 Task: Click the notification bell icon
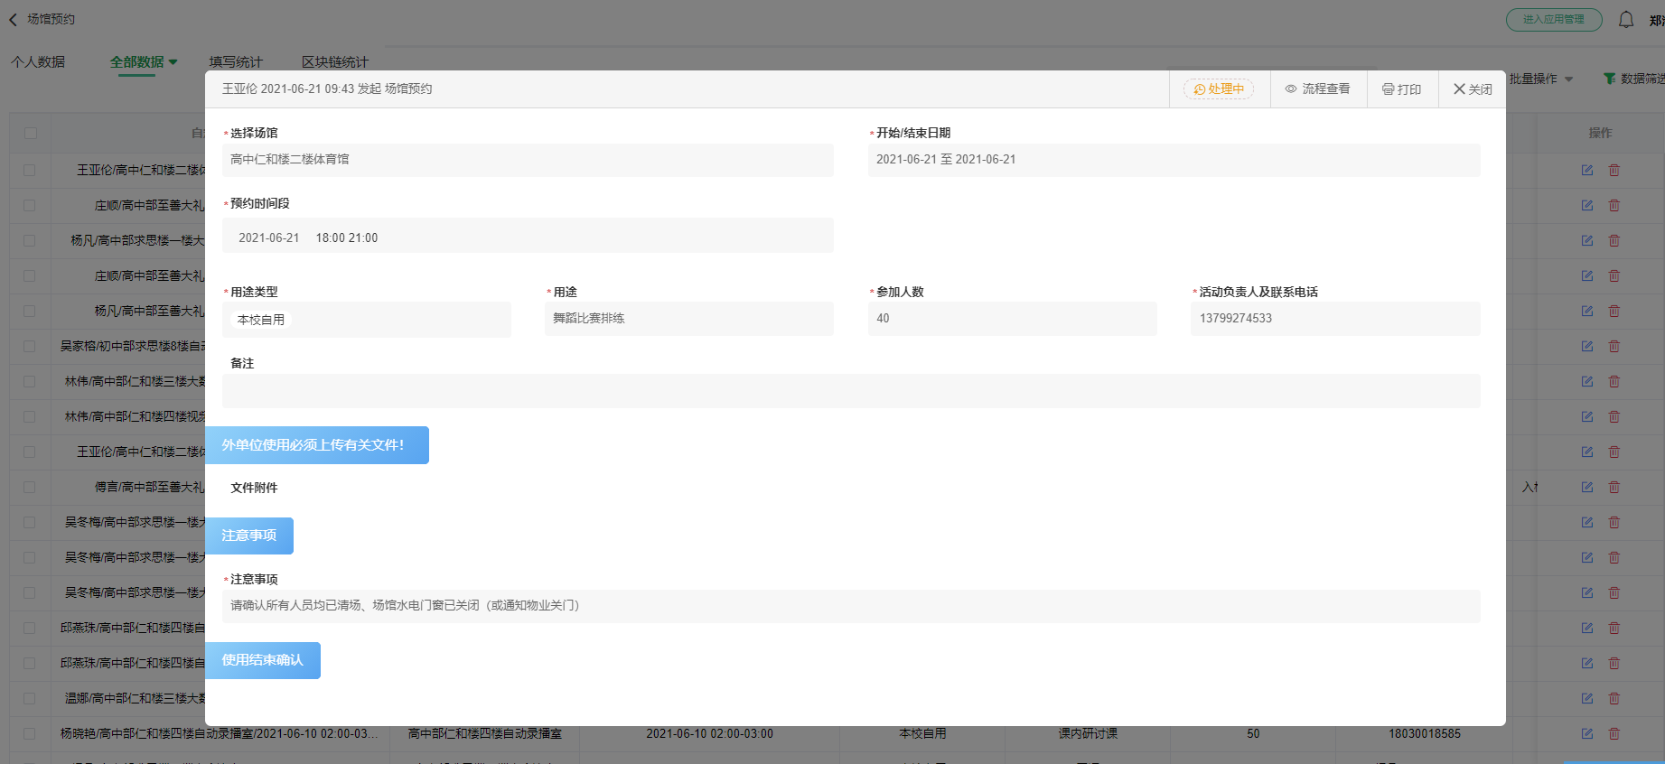pos(1625,19)
